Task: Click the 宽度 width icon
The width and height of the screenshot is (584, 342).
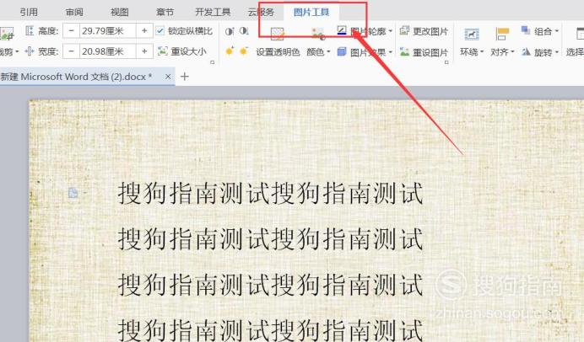Action: click(29, 51)
